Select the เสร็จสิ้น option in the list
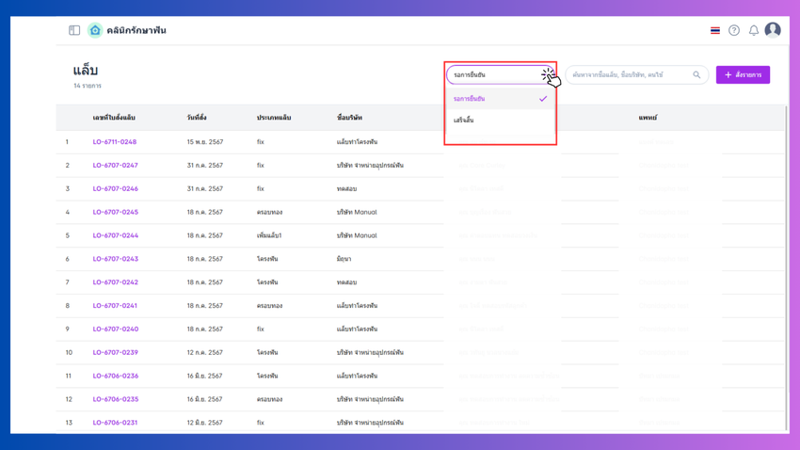 point(500,120)
